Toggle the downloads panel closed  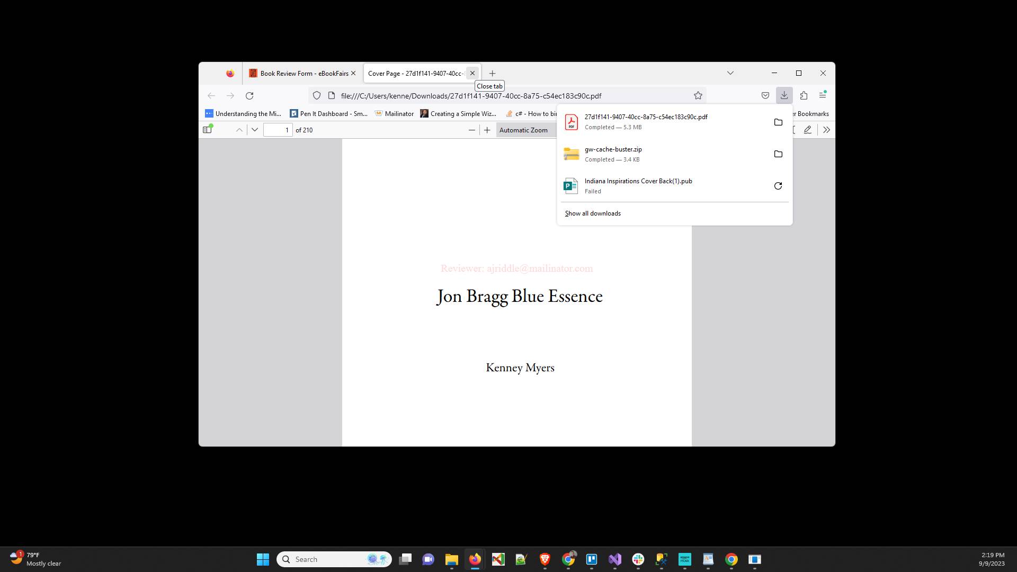(x=784, y=95)
